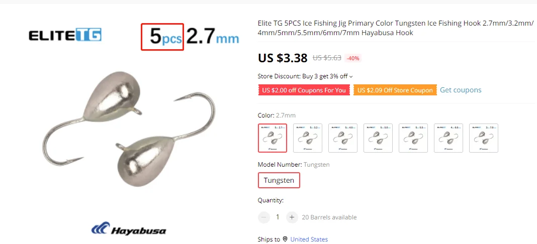Increase quantity with the plus button
This screenshot has width=537, height=244.
click(292, 217)
